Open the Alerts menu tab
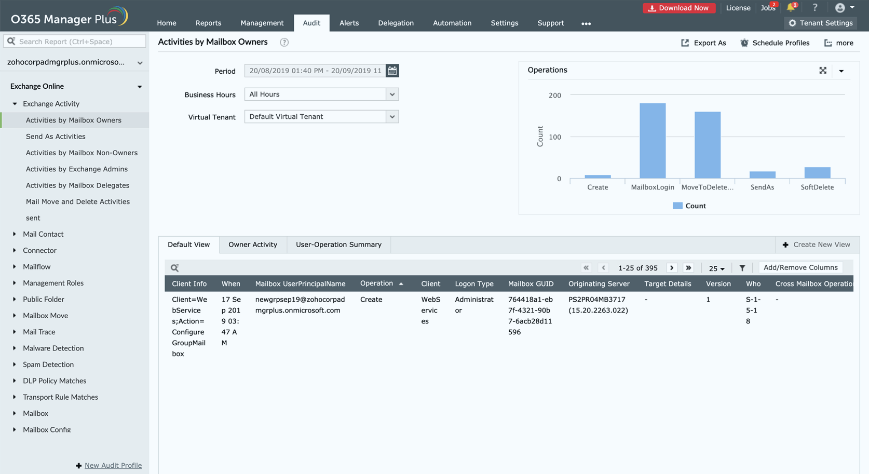Screen dimensions: 869x474 (349, 23)
